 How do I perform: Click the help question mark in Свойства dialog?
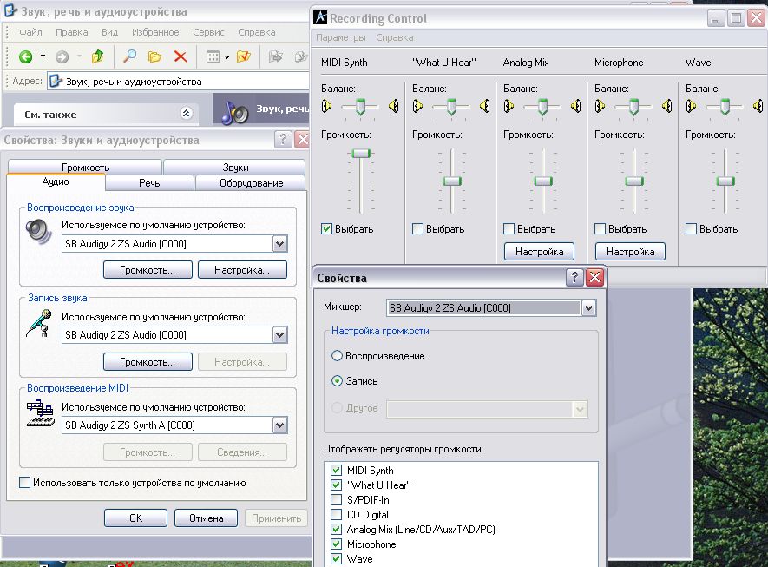click(574, 278)
